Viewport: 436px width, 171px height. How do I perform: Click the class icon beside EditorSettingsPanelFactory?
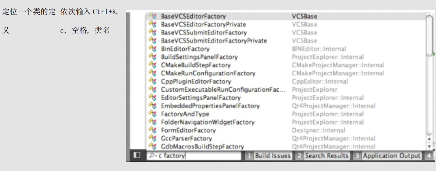pos(153,98)
